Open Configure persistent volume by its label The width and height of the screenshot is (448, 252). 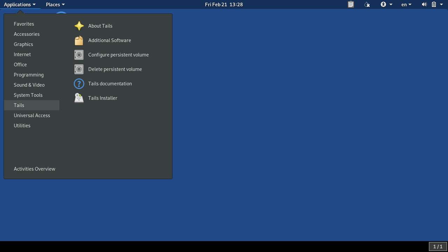(x=118, y=55)
